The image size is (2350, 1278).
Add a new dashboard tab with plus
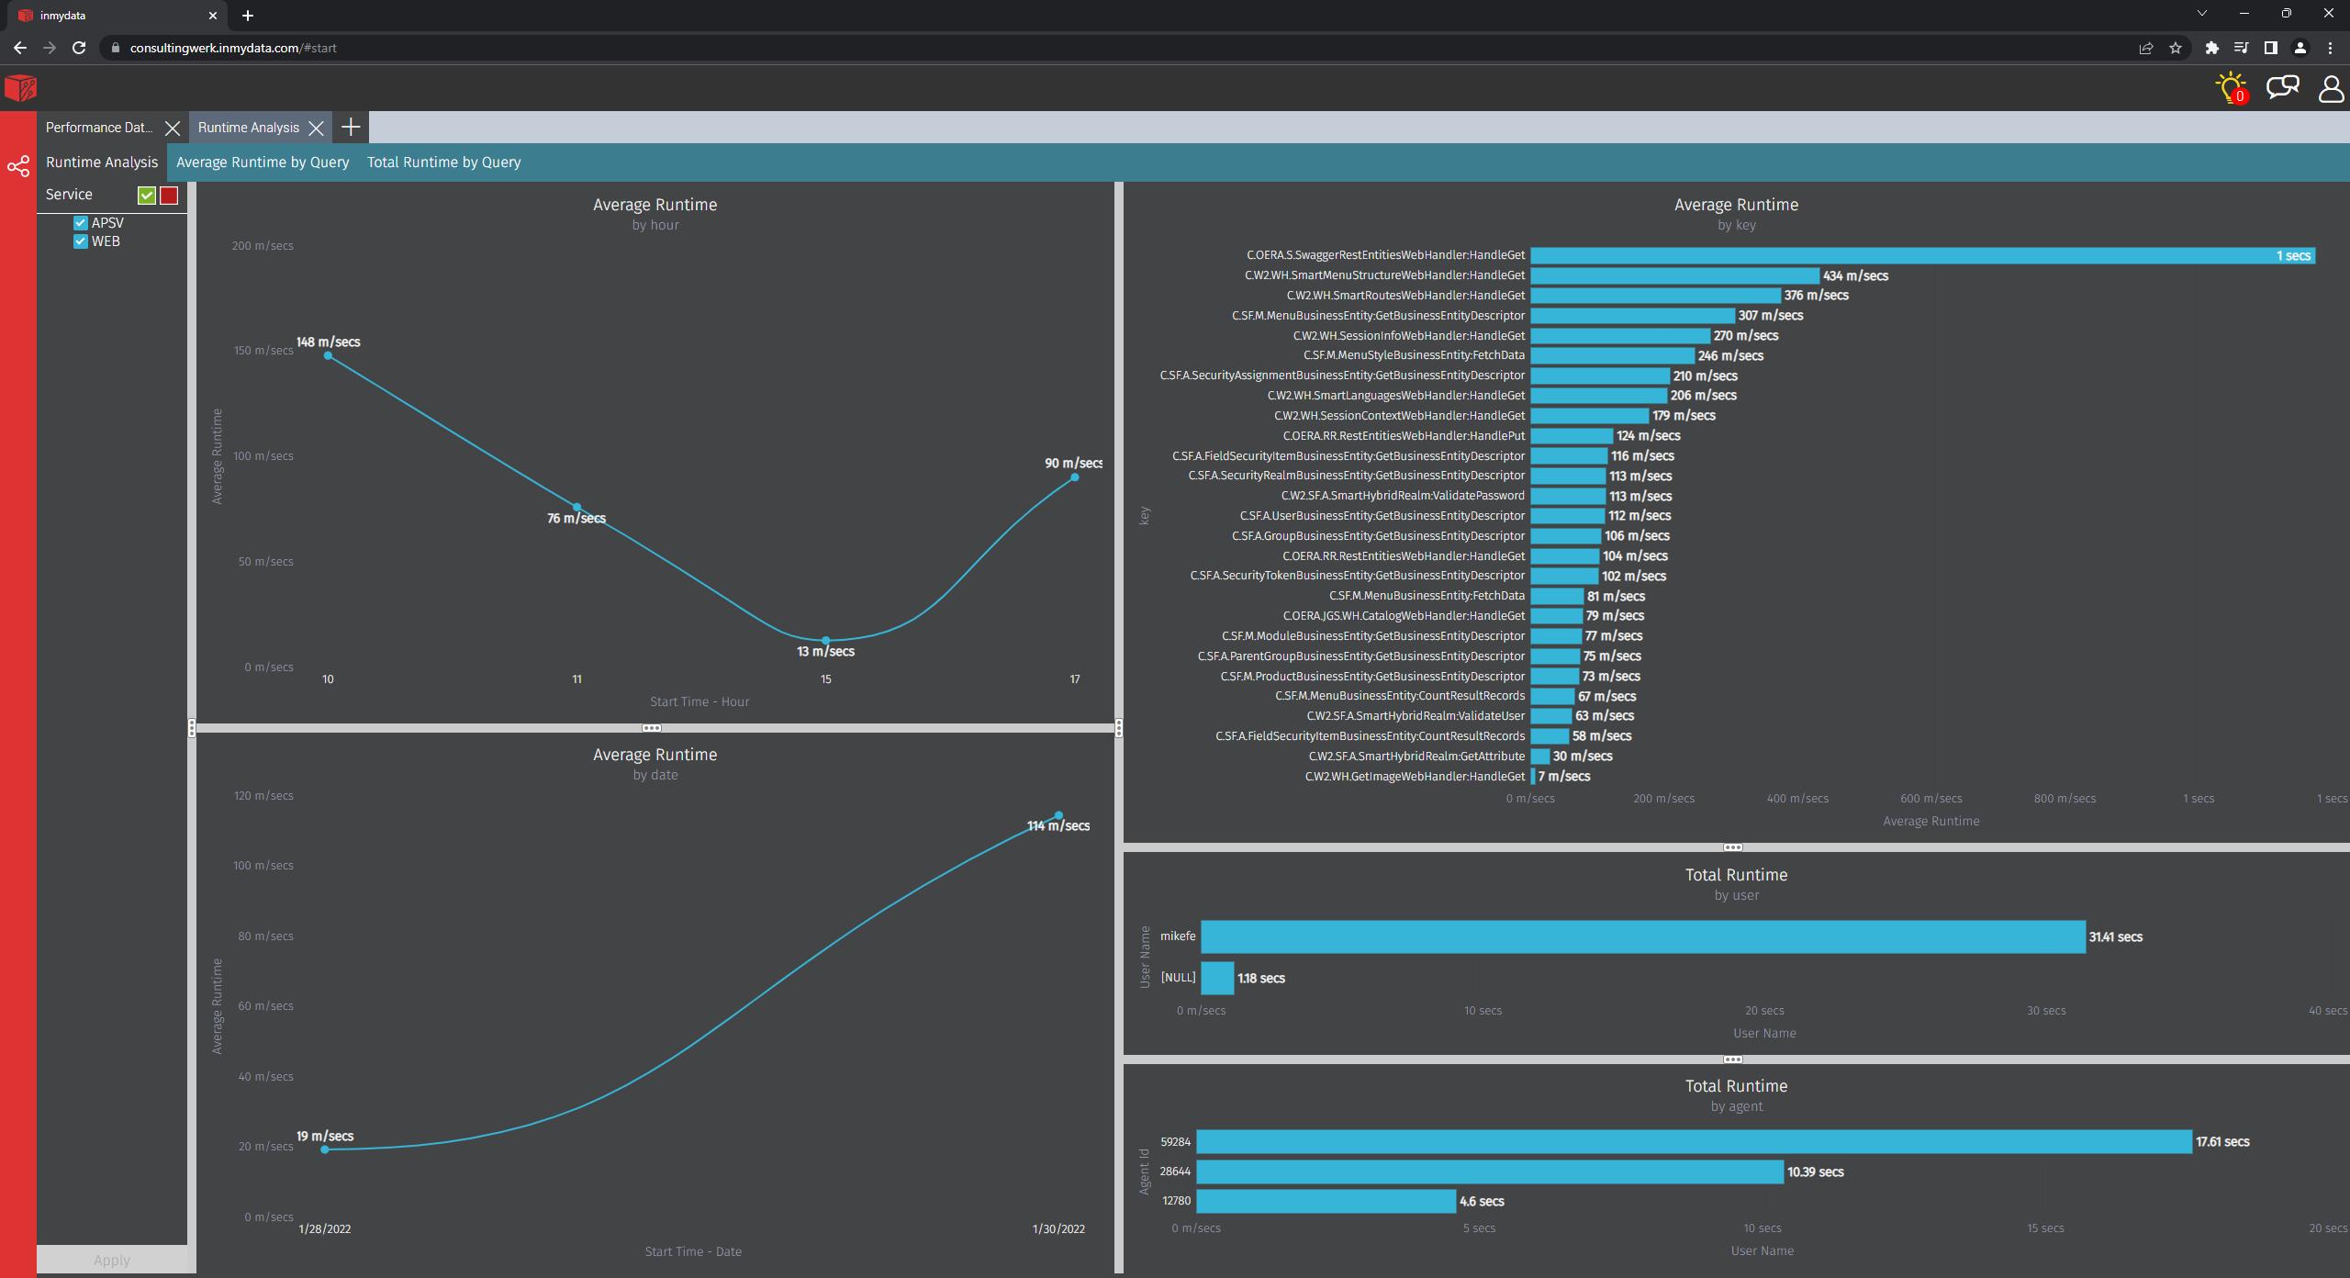pos(350,127)
